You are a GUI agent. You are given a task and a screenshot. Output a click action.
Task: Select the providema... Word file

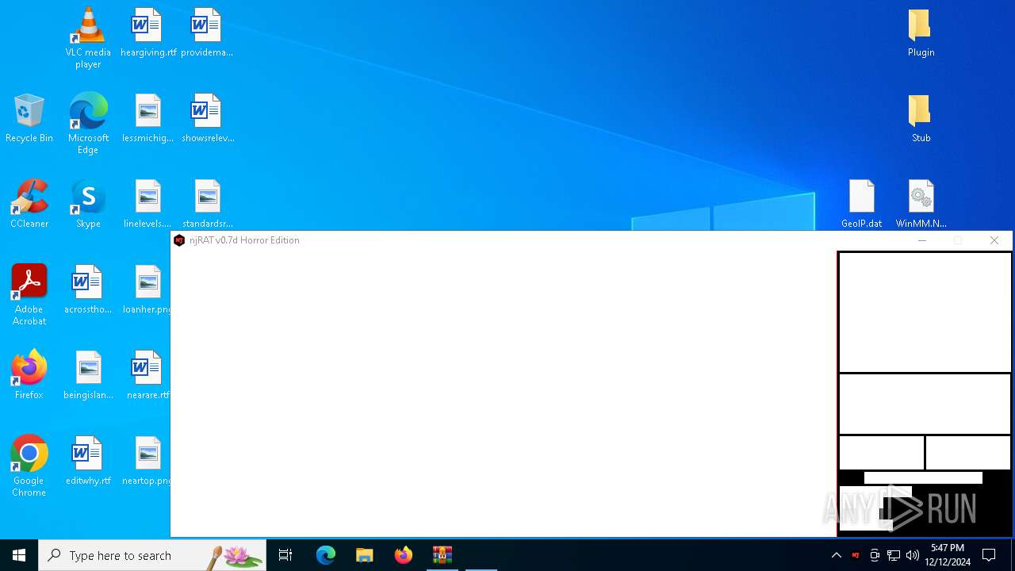(207, 33)
